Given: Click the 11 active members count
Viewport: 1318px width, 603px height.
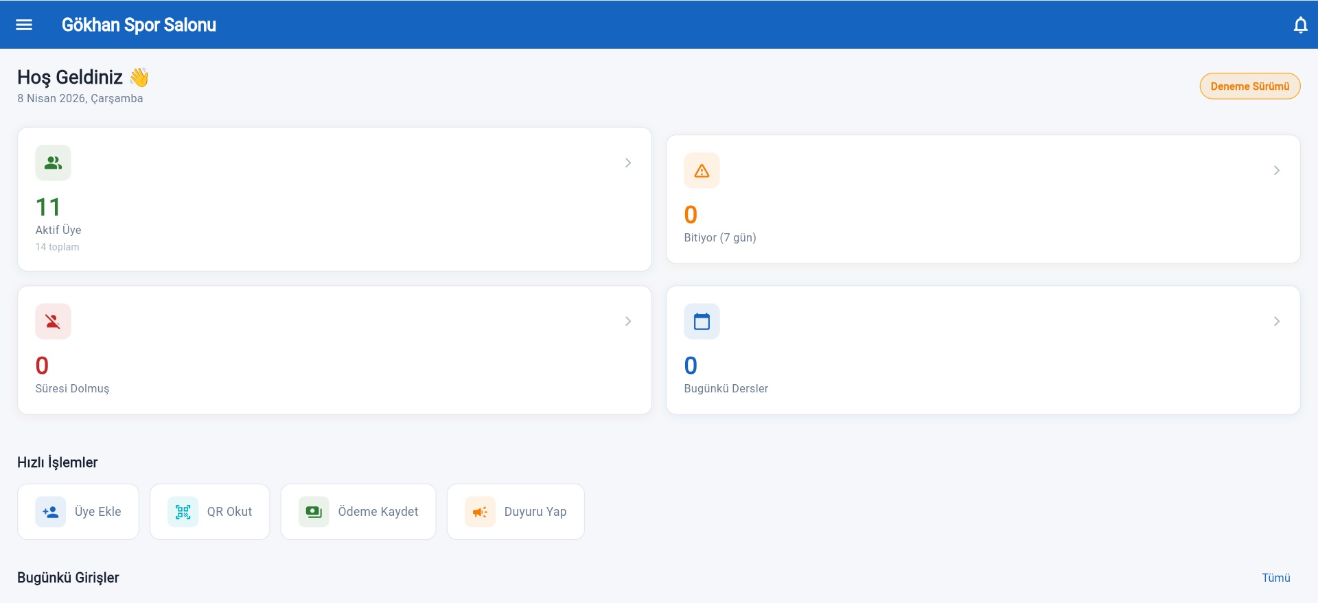Looking at the screenshot, I should pyautogui.click(x=48, y=207).
